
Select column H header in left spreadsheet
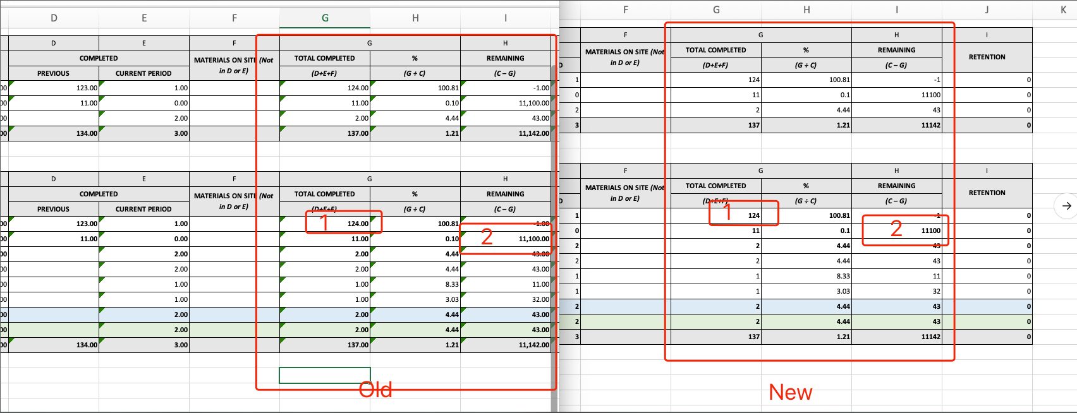(x=415, y=18)
